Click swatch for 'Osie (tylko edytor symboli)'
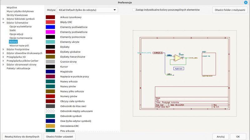The image size is (250, 140). (50, 121)
